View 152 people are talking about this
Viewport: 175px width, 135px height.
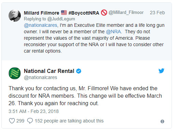tap(69, 121)
